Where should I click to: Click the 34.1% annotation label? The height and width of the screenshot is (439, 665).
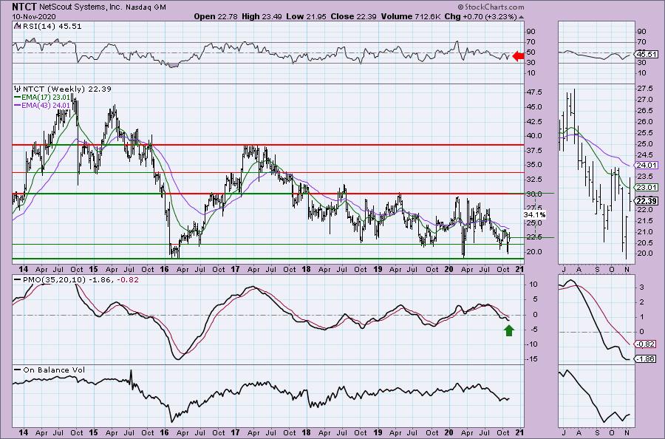pyautogui.click(x=533, y=214)
